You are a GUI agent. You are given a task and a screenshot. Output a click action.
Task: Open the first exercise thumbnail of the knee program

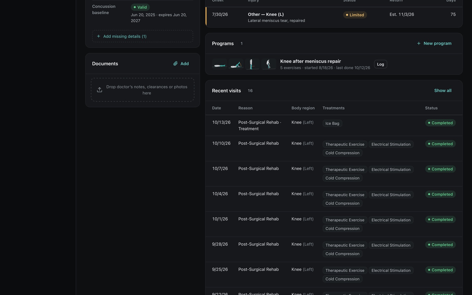219,64
